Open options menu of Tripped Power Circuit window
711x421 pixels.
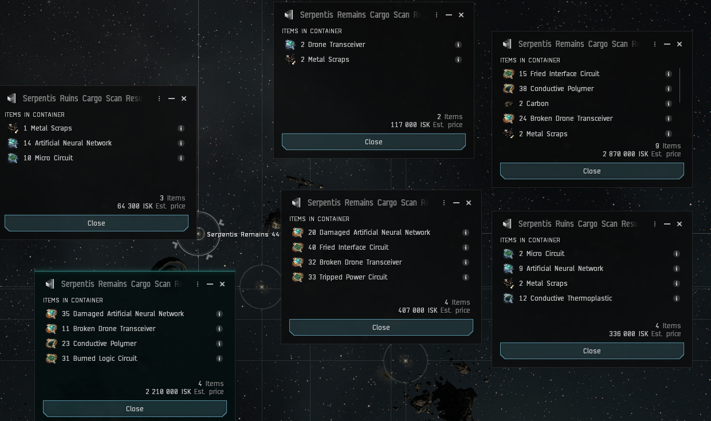pos(444,203)
